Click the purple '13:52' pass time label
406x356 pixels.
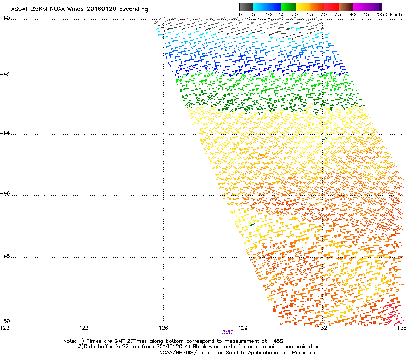226,332
